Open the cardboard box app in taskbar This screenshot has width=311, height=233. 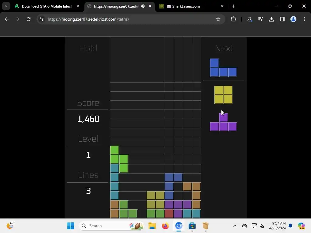click(206, 226)
